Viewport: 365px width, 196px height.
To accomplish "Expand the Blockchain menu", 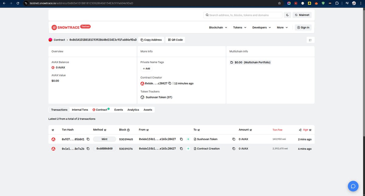I will [x=218, y=27].
